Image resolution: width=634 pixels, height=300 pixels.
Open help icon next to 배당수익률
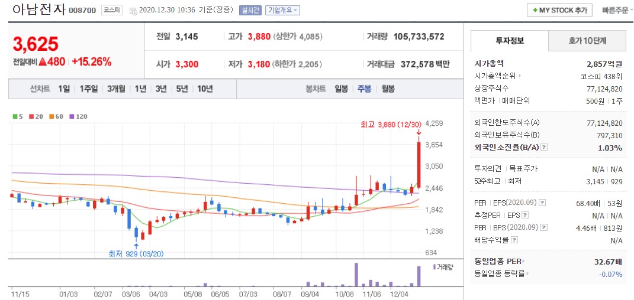tap(514, 240)
